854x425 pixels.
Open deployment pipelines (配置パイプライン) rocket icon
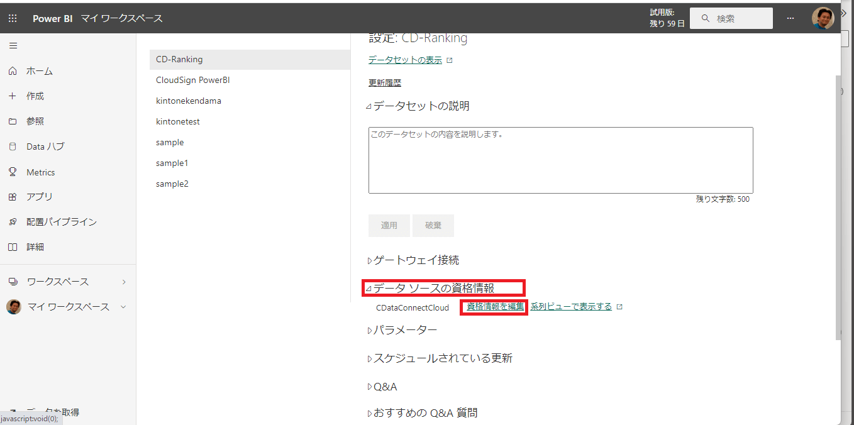tap(13, 222)
